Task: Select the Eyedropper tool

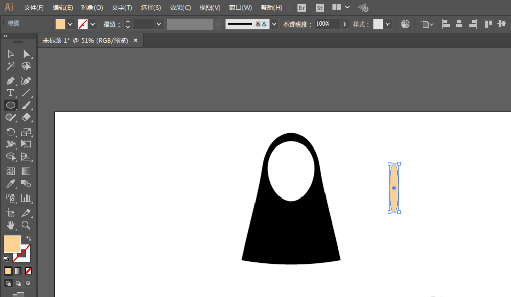Action: tap(10, 184)
